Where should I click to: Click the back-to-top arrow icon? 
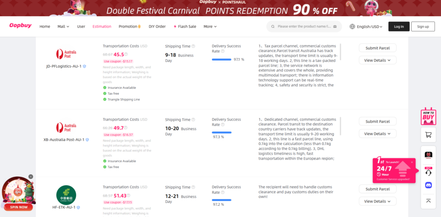point(428,200)
